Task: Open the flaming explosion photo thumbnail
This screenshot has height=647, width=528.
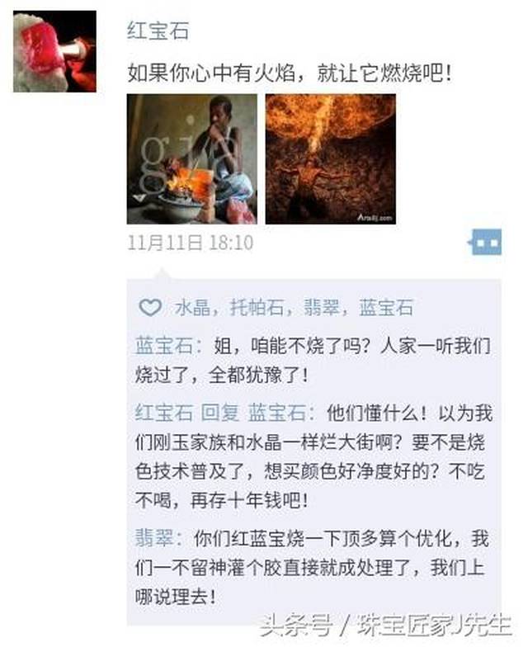Action: tap(330, 159)
